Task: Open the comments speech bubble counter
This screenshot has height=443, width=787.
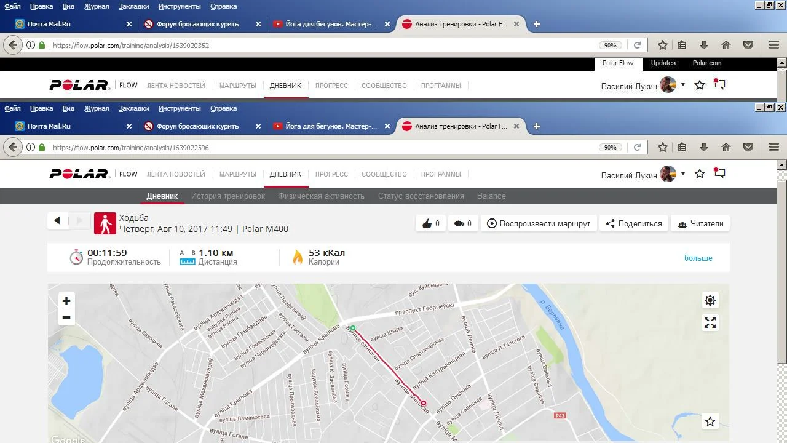Action: point(462,224)
